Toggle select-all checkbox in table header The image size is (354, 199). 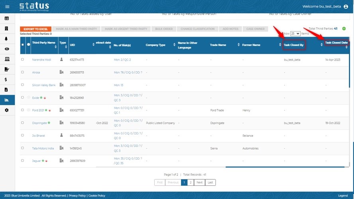[x=23, y=45]
